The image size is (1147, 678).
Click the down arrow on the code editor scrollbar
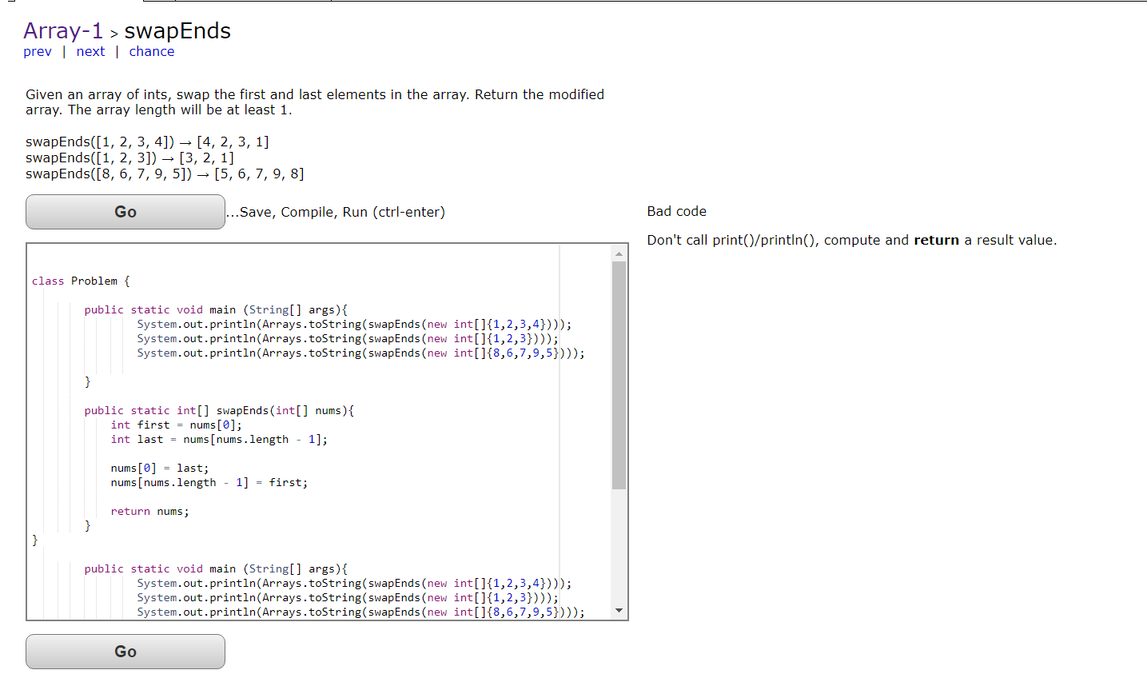[x=618, y=608]
